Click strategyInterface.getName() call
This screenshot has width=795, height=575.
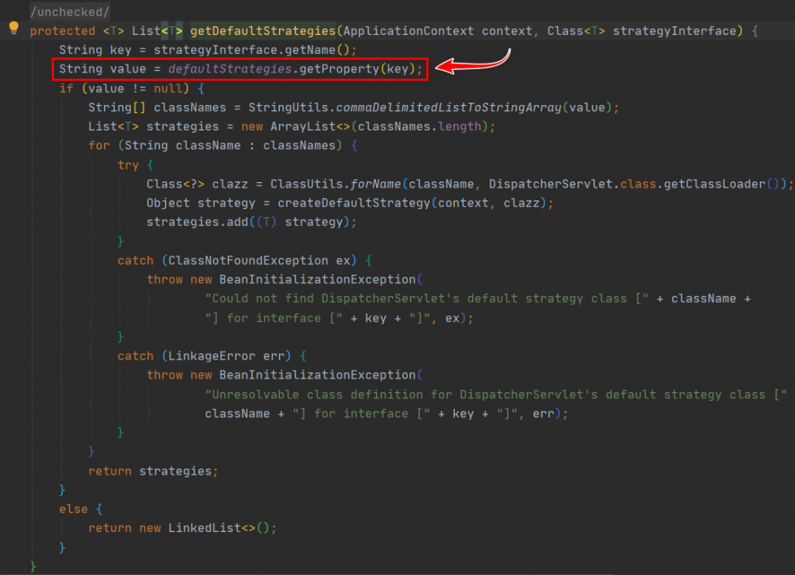(251, 50)
